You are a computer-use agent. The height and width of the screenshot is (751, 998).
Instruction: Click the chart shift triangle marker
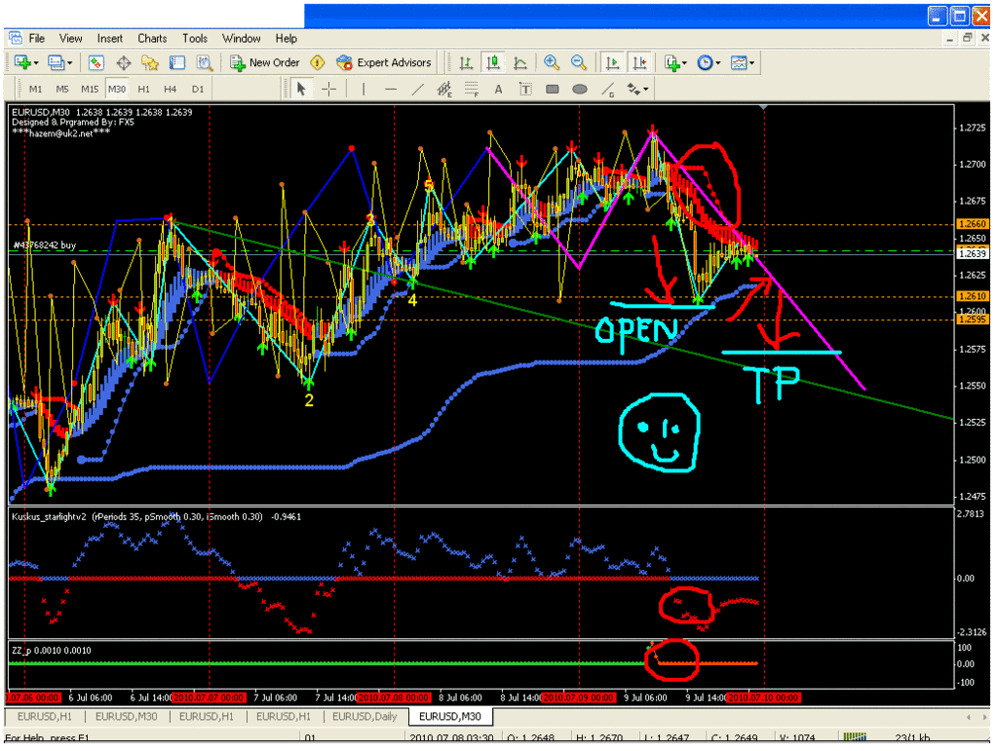(x=764, y=107)
